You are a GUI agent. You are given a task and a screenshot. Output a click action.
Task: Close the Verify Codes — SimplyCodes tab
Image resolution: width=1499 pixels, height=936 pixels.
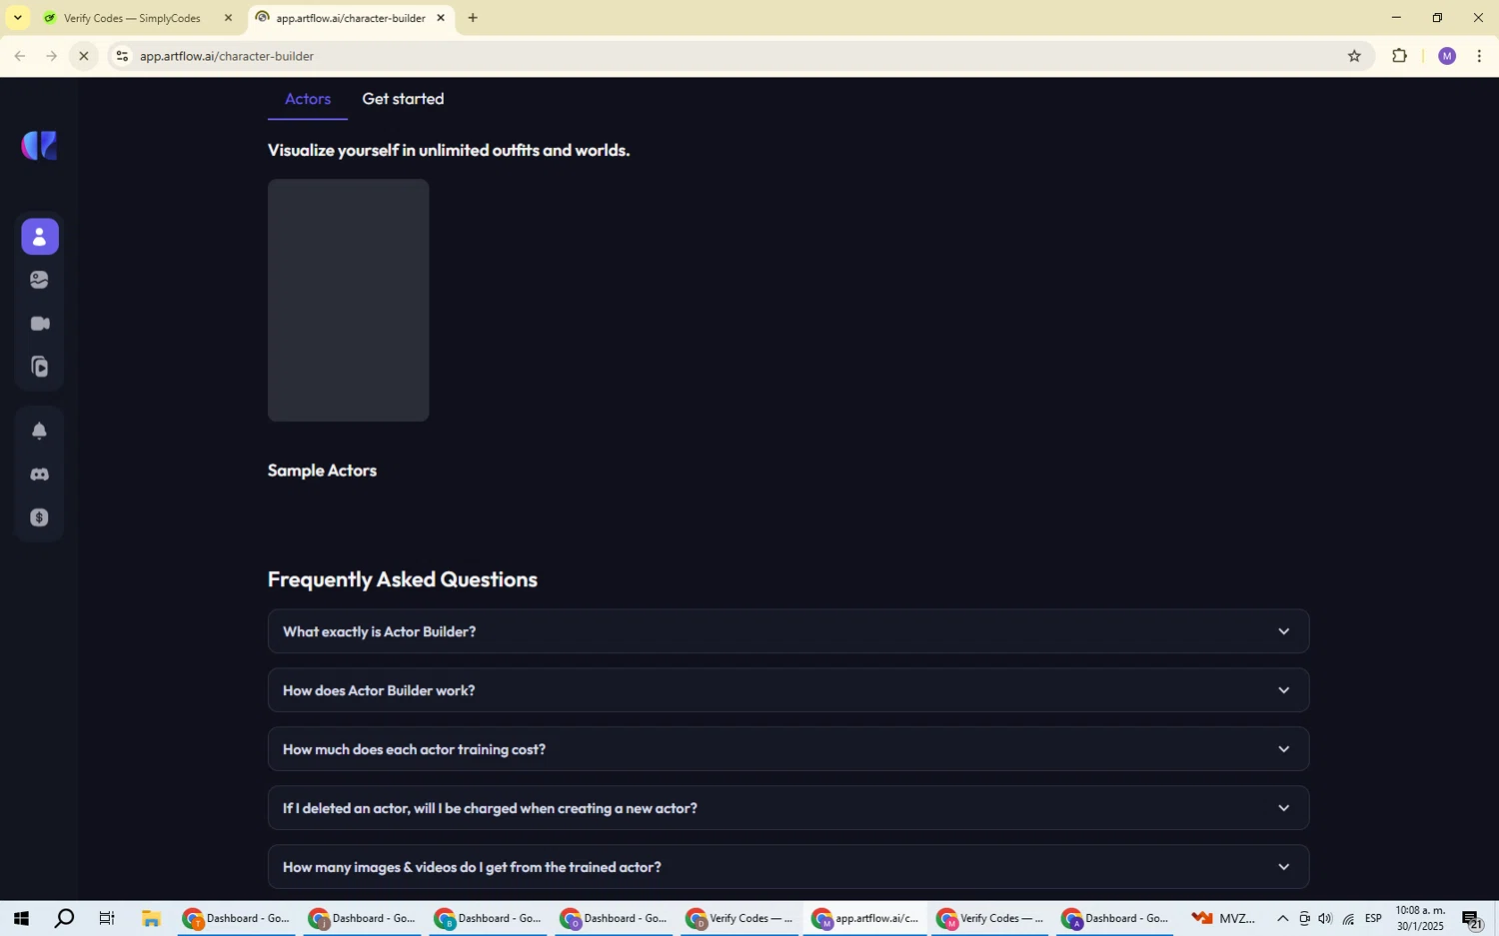228,18
